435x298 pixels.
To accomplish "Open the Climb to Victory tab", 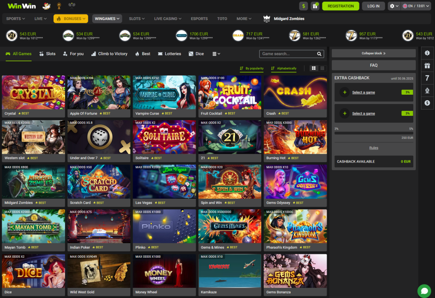I will (x=109, y=54).
